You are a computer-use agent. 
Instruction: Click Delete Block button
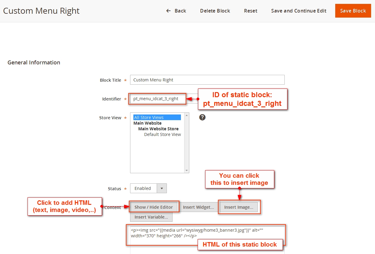click(x=215, y=11)
